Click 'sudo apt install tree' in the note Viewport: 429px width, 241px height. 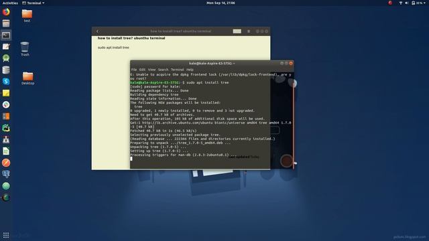pos(113,48)
